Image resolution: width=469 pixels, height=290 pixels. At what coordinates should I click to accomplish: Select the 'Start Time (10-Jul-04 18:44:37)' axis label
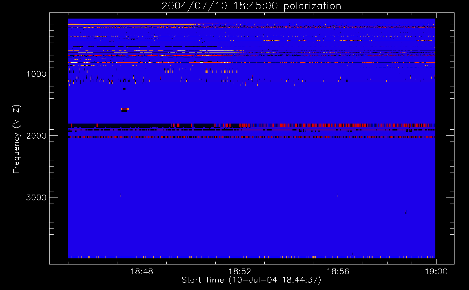point(251,280)
